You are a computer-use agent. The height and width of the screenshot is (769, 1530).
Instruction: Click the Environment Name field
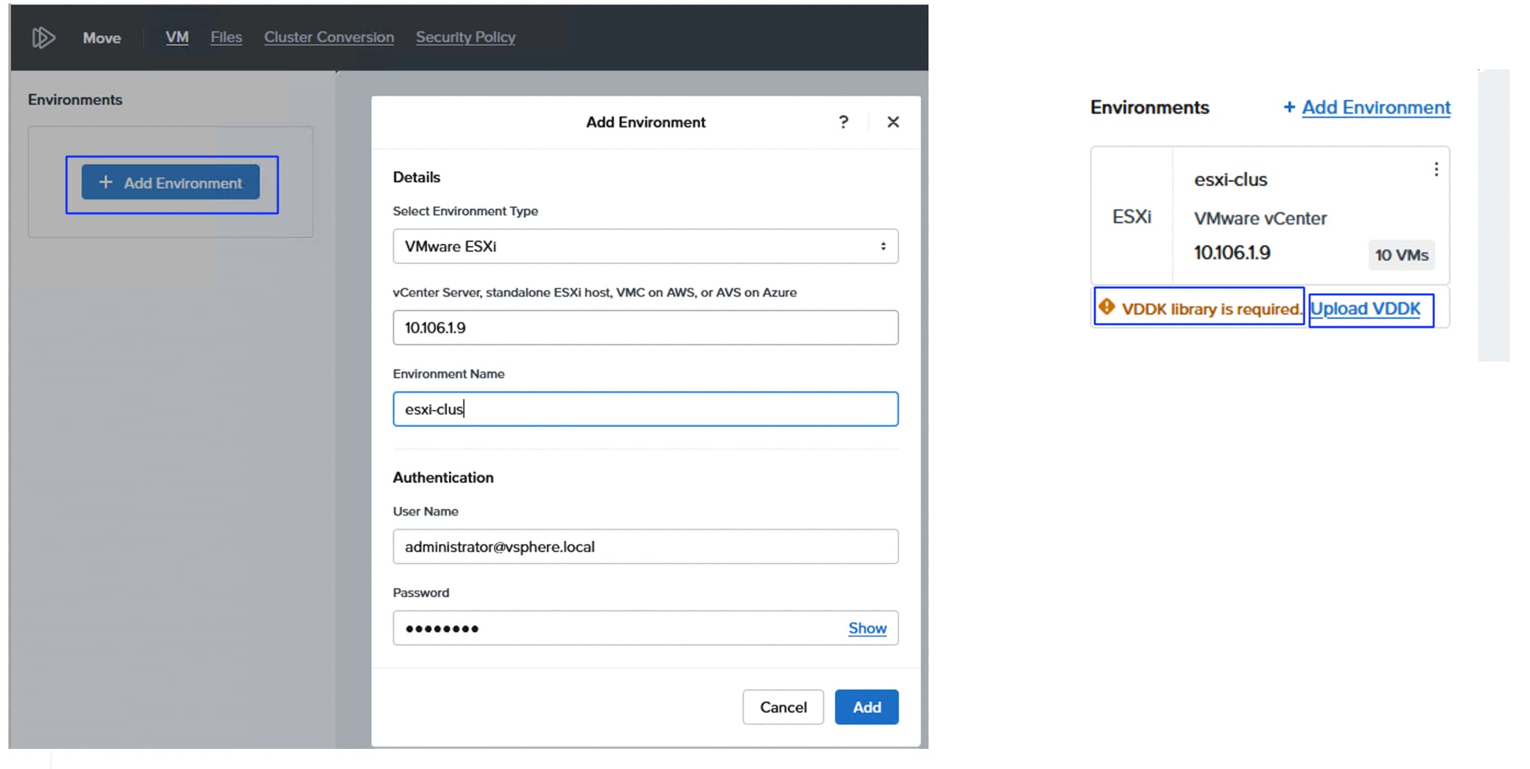point(645,409)
